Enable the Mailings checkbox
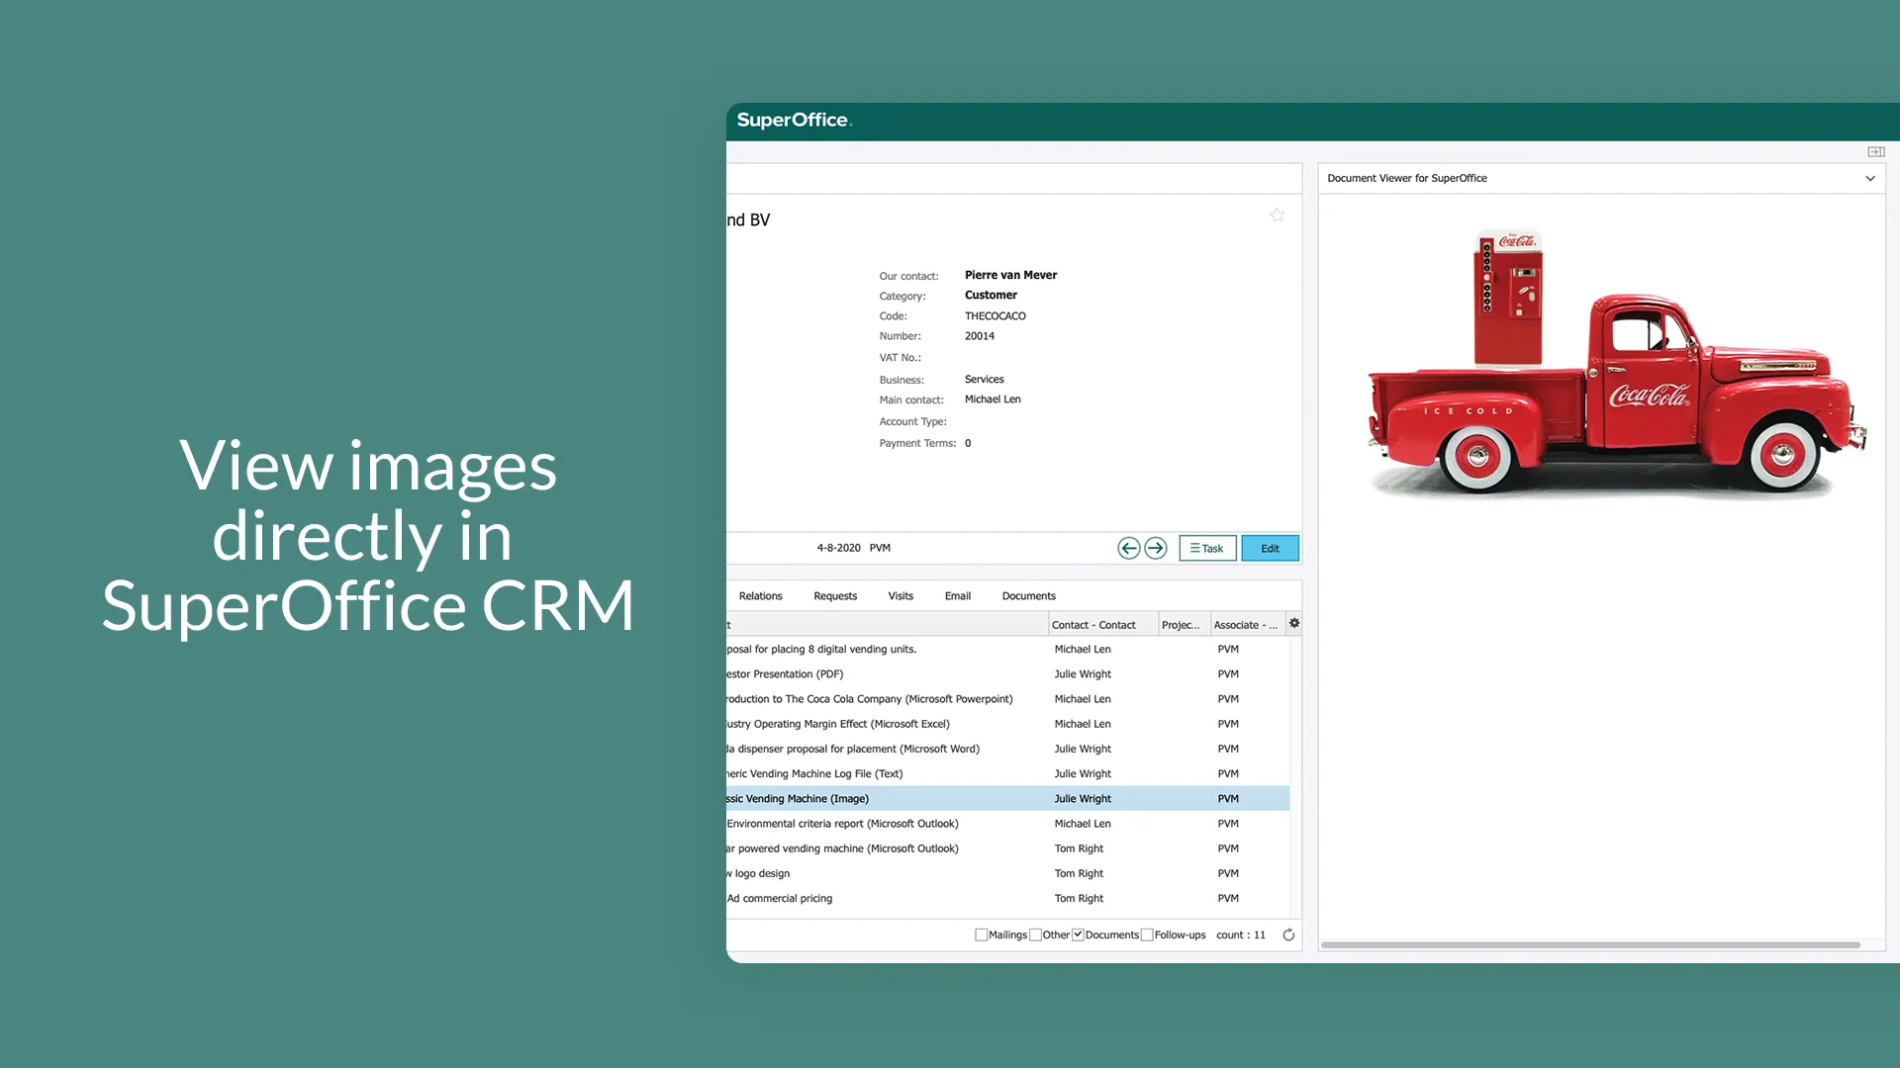Screen dimensions: 1900x1068 [x=981, y=934]
